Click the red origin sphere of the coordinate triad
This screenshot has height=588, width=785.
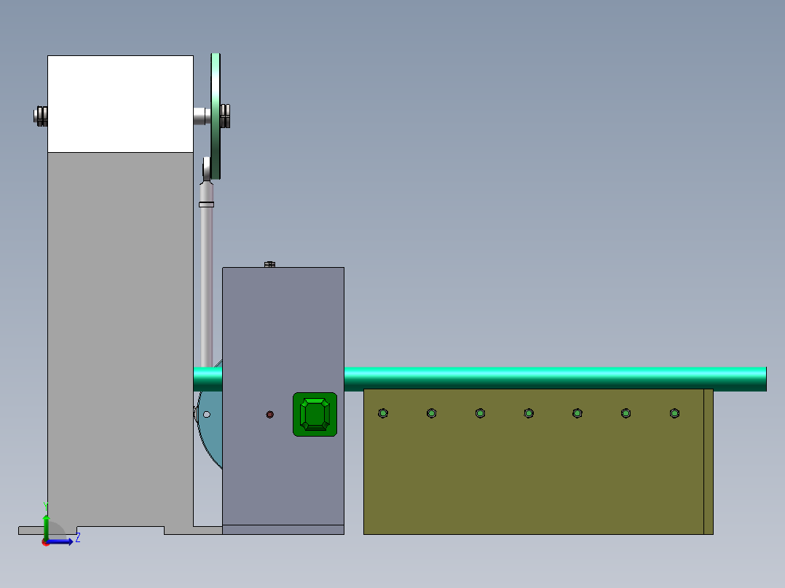click(x=45, y=542)
